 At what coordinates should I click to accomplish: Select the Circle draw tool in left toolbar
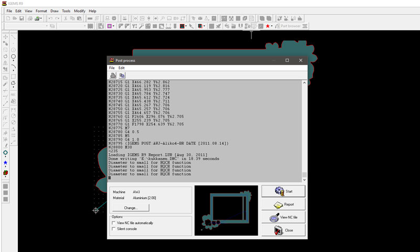click(x=13, y=57)
